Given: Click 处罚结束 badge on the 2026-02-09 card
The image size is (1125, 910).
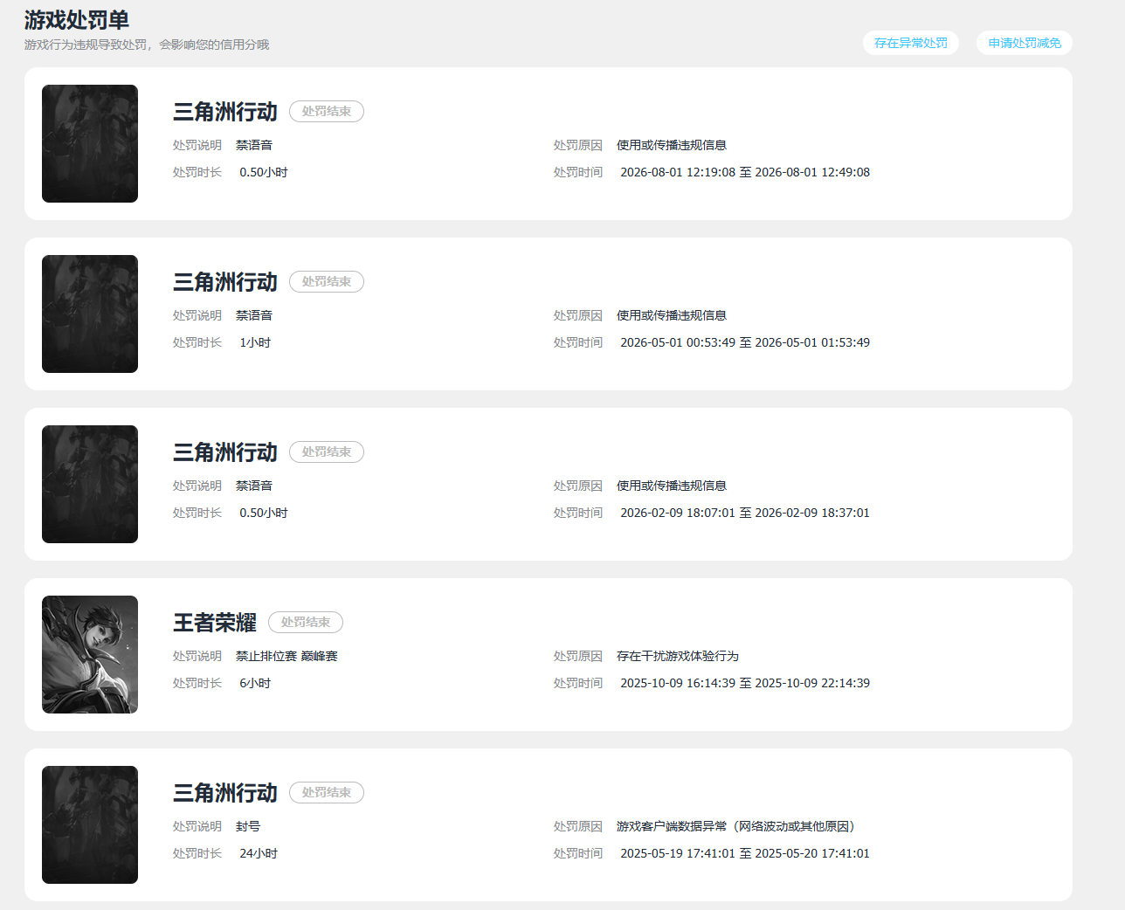Looking at the screenshot, I should (327, 452).
